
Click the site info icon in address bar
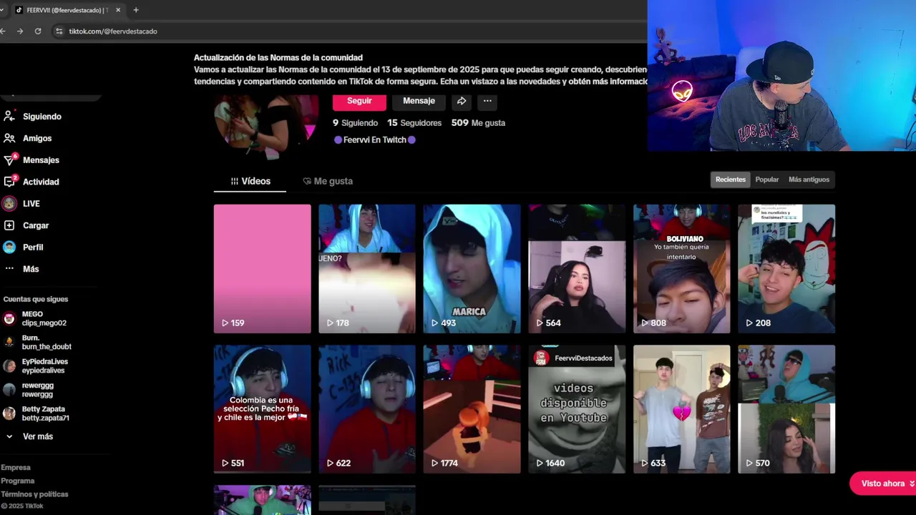tap(59, 31)
